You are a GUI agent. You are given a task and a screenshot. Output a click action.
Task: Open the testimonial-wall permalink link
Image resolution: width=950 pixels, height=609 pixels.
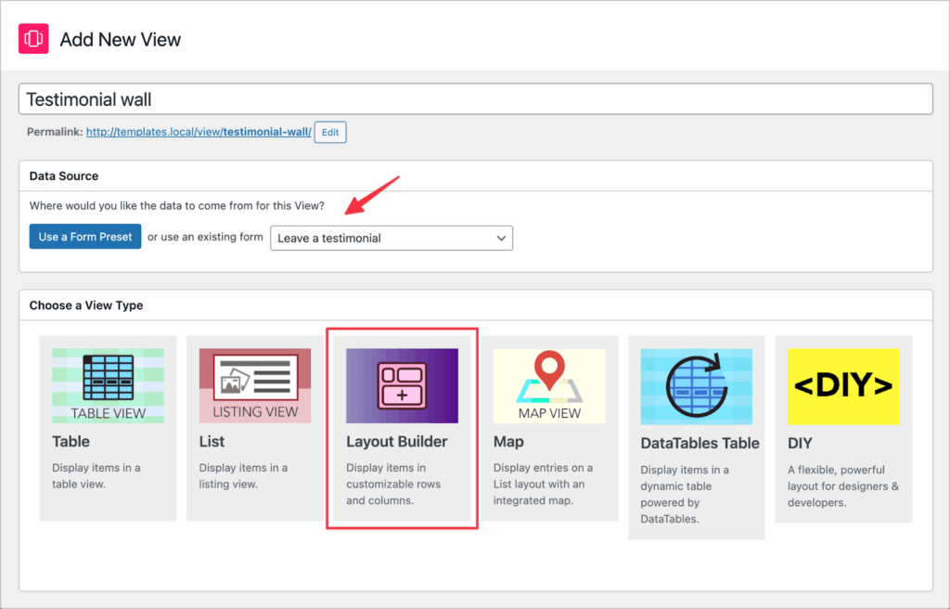click(199, 131)
